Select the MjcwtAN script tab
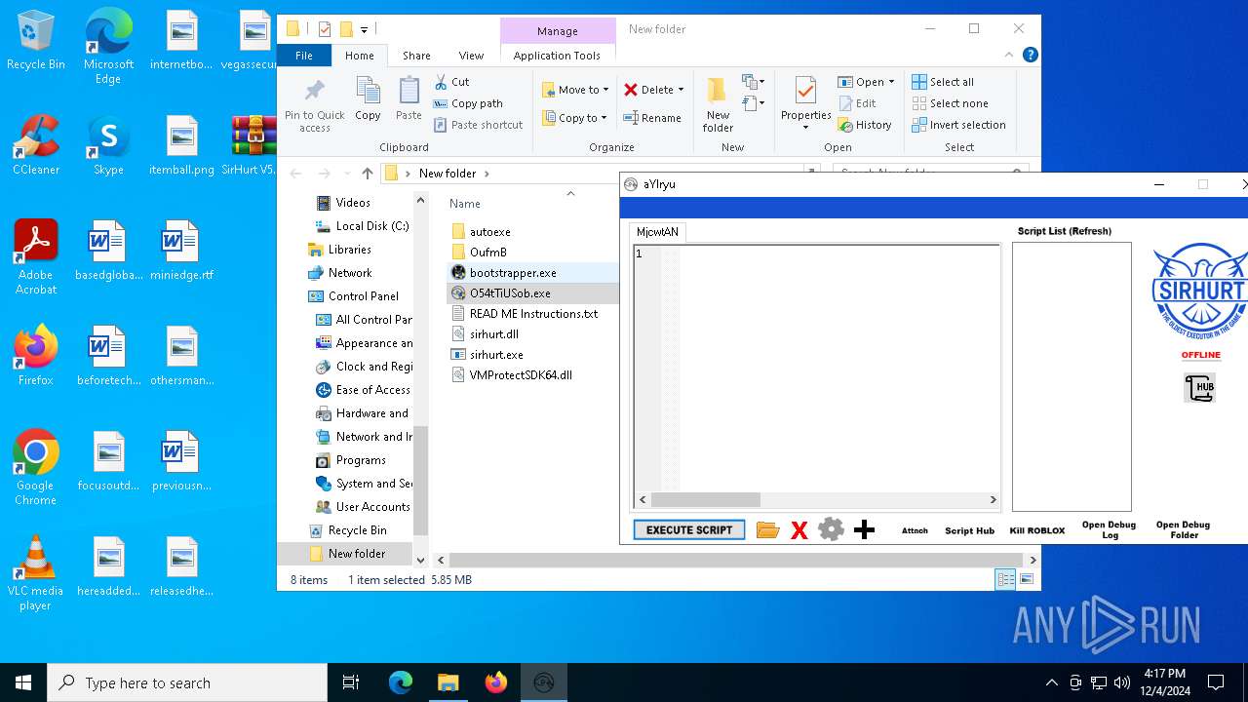1248x702 pixels. click(x=657, y=232)
